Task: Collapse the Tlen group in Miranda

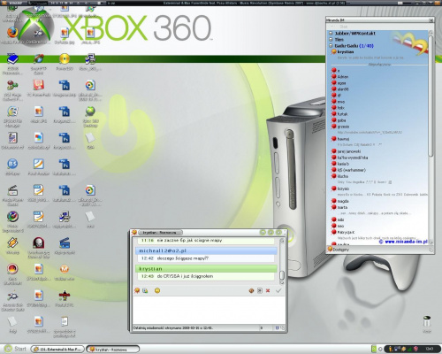Action: 331,40
